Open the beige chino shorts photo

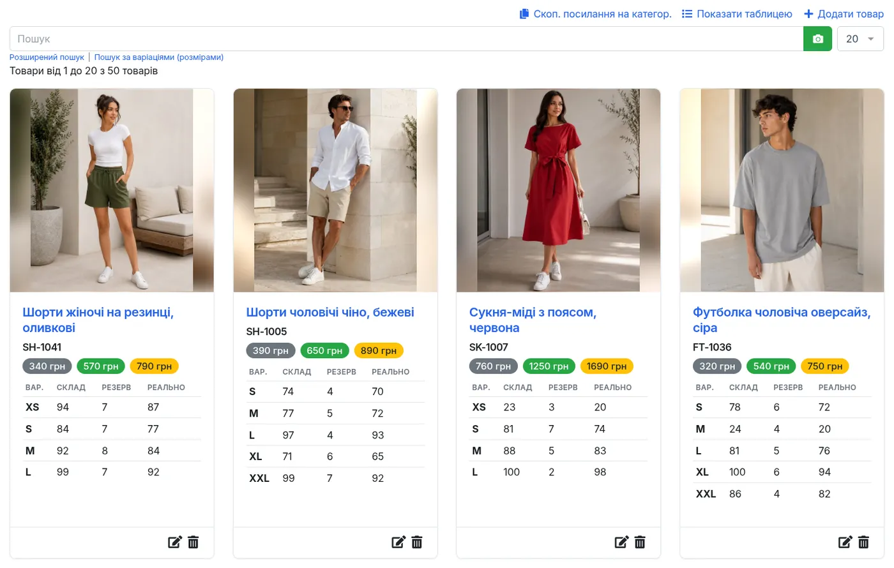coord(335,190)
